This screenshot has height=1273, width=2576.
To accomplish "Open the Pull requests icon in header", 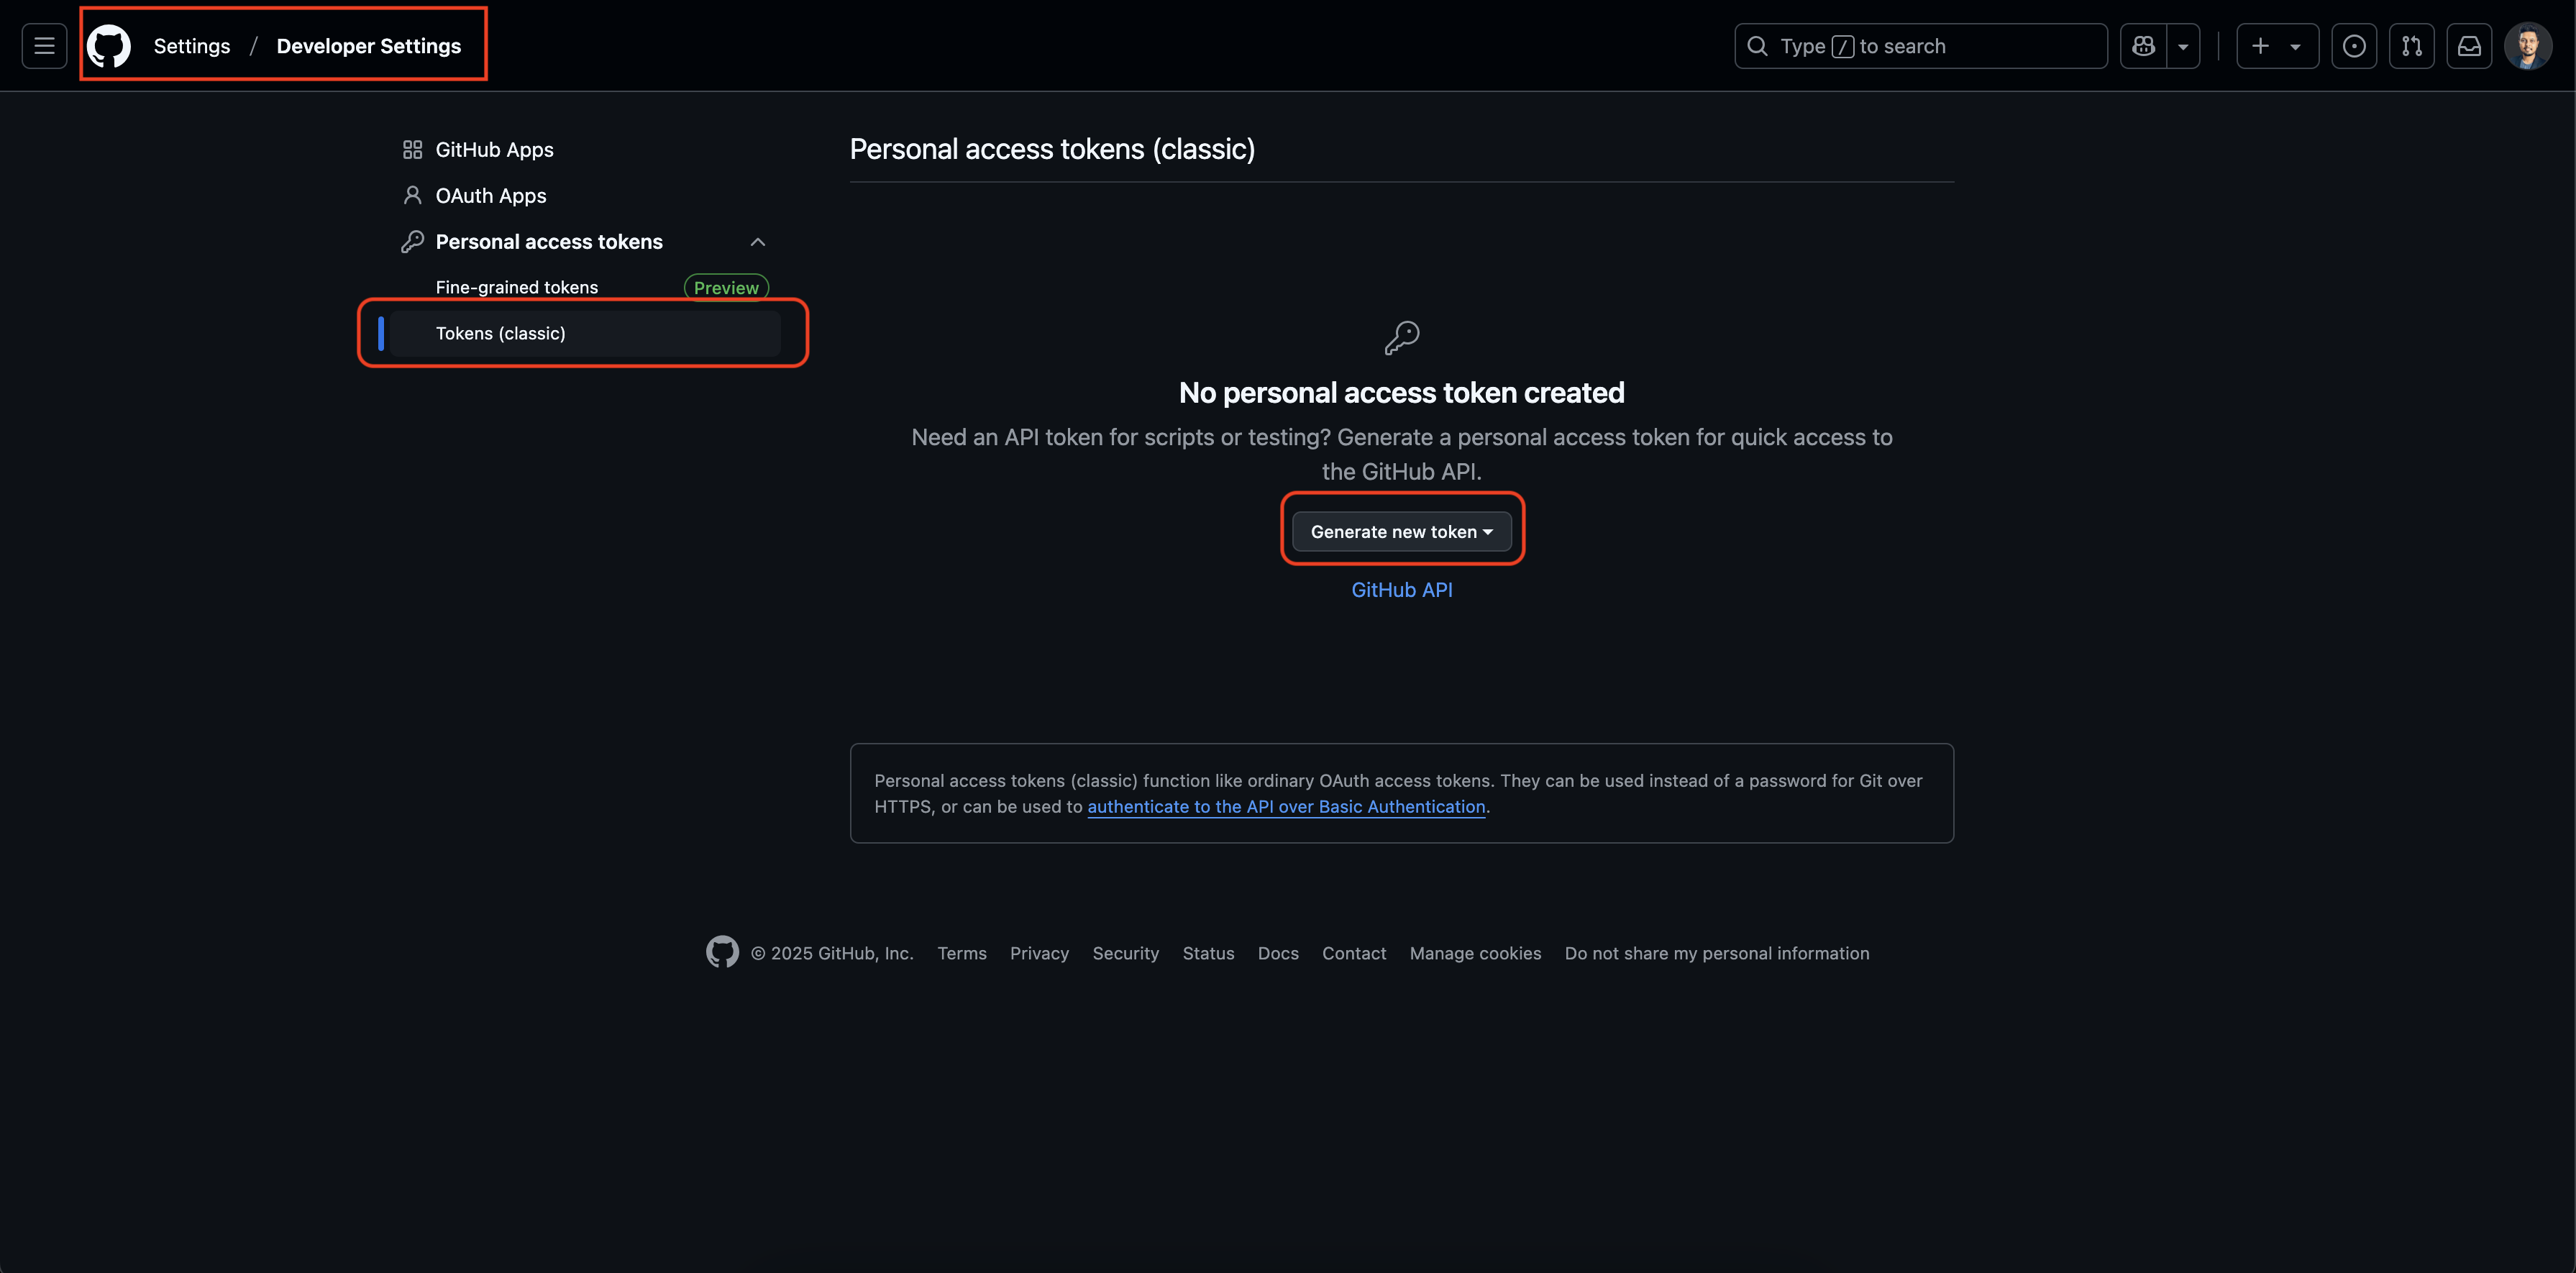I will pos(2411,46).
